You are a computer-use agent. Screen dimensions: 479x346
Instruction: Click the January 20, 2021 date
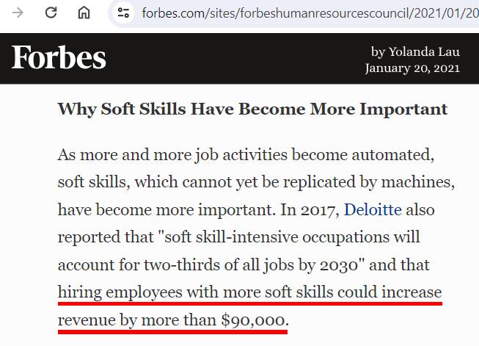412,68
